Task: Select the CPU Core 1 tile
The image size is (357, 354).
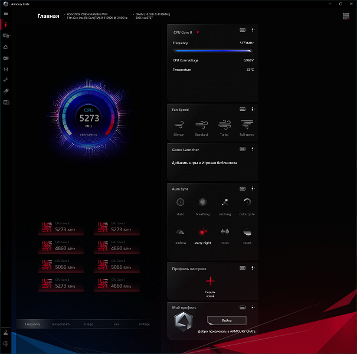Action: coord(117,227)
